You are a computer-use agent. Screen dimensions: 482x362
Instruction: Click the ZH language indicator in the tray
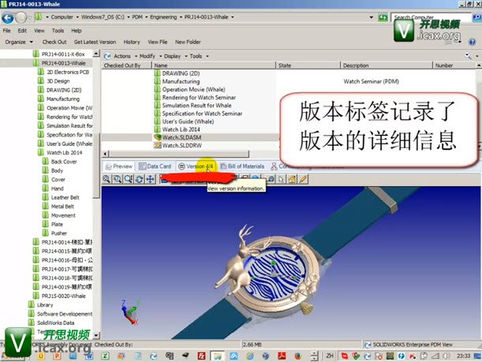[330, 356]
